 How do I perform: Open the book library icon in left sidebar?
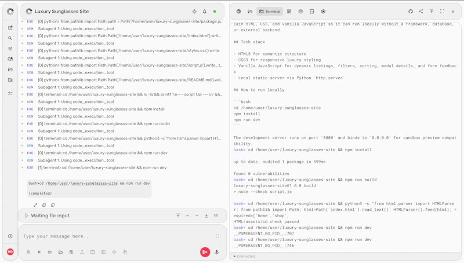tap(10, 59)
